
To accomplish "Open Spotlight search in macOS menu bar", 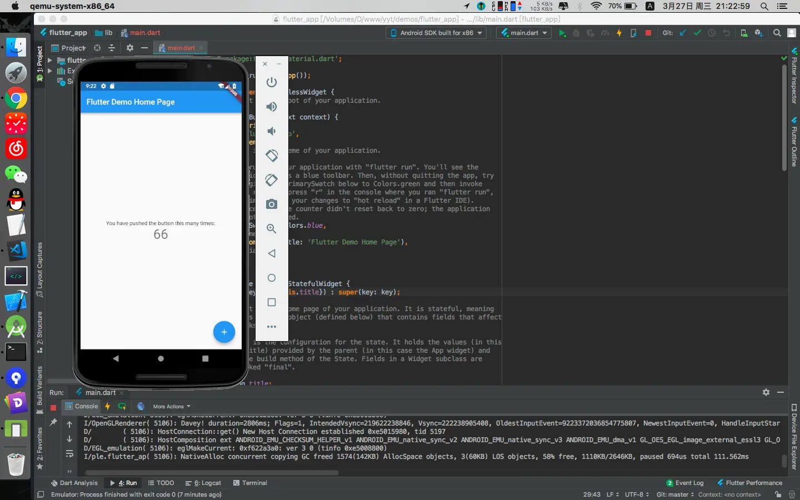I will click(764, 6).
